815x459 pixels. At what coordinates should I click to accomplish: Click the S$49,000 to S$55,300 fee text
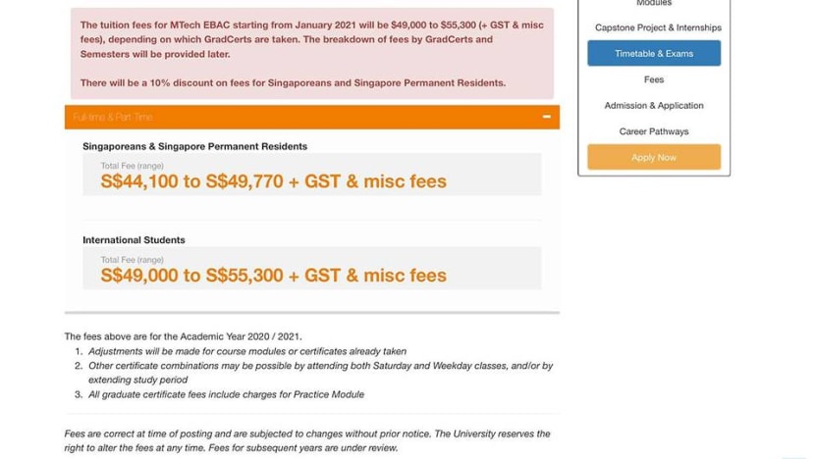pos(273,276)
